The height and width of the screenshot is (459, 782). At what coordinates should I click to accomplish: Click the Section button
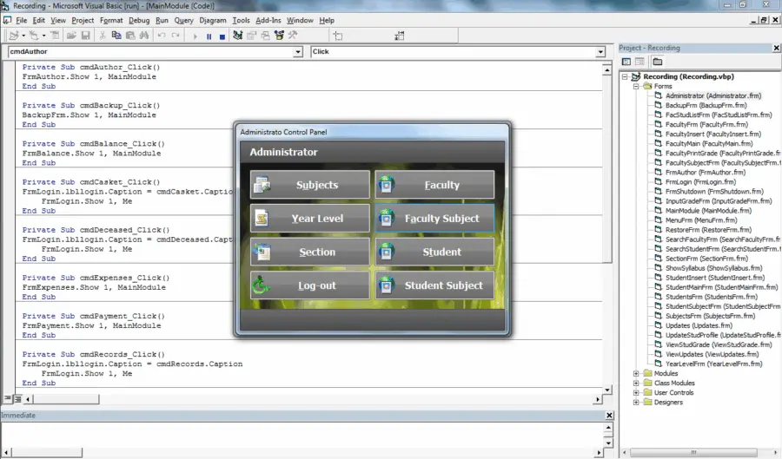click(x=309, y=252)
